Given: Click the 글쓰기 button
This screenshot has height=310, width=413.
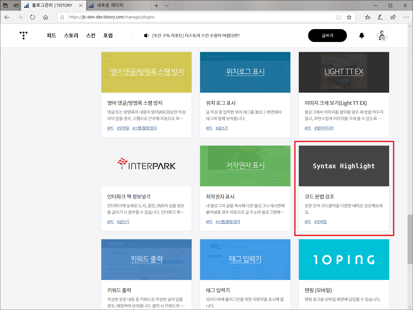Looking at the screenshot, I should [327, 36].
